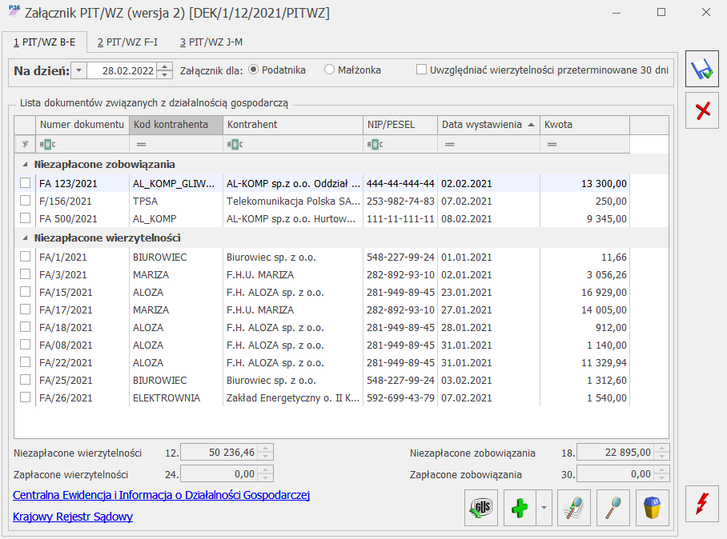The width and height of the screenshot is (727, 539).
Task: Click the green plus add button
Action: (x=520, y=508)
